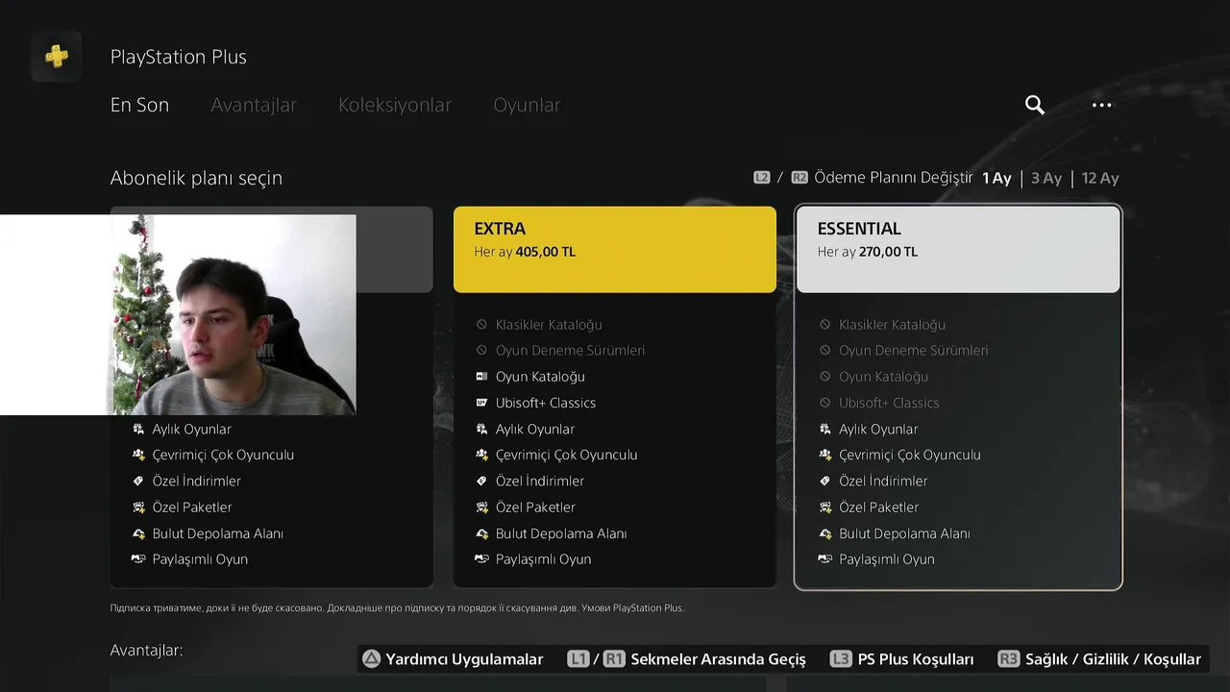Open the three-dot more options menu

click(x=1102, y=105)
